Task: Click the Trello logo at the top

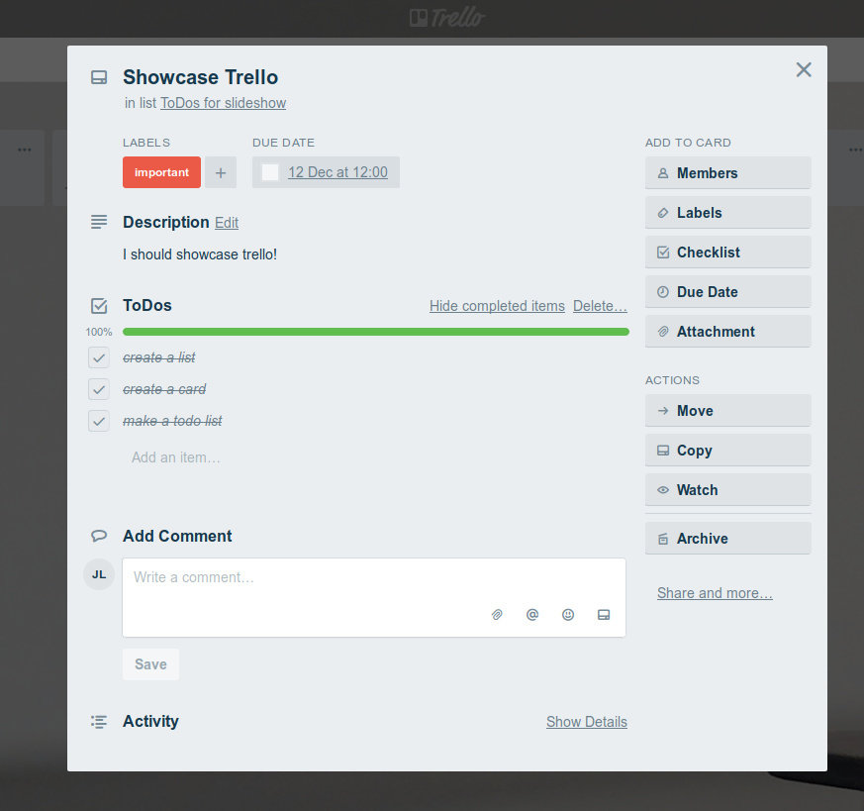Action: [447, 18]
